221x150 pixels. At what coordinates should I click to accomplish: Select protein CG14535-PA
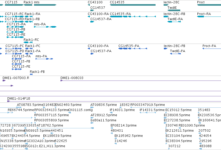(129, 46)
